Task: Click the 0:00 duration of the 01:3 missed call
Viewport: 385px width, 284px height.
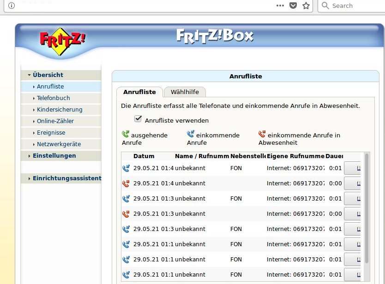Action: (336, 214)
